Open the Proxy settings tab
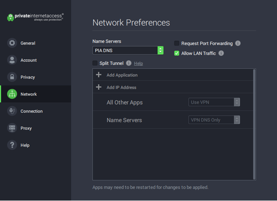 pos(36,128)
